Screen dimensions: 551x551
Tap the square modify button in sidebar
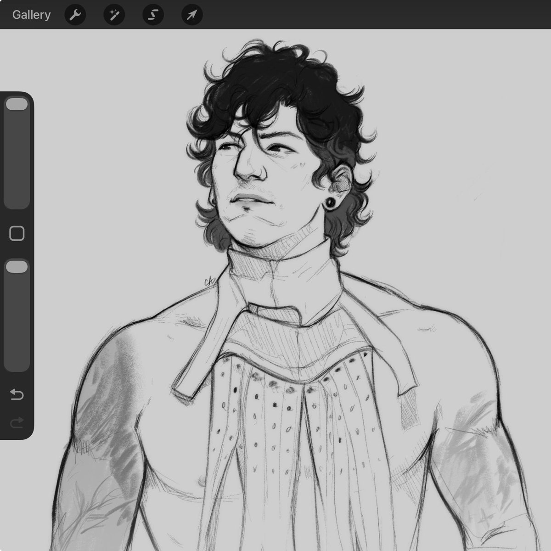coord(17,233)
